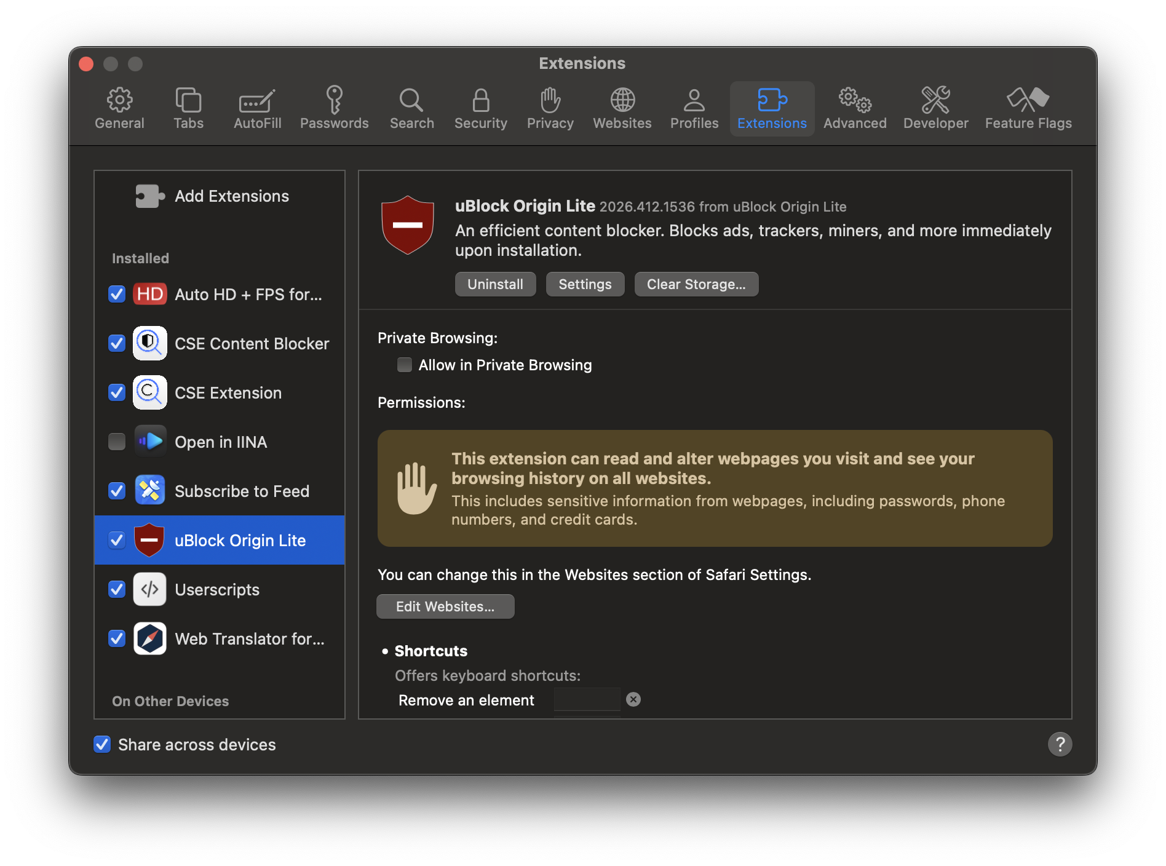Open Settings for uBlock Origin Lite
Viewport: 1166px width, 866px height.
585,284
